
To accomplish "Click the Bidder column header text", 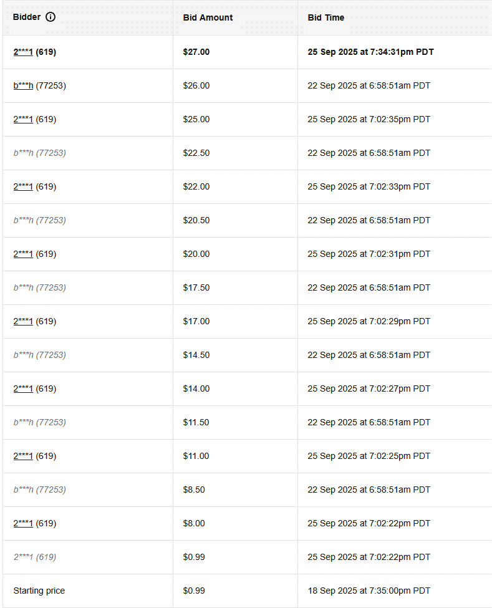I will [27, 17].
